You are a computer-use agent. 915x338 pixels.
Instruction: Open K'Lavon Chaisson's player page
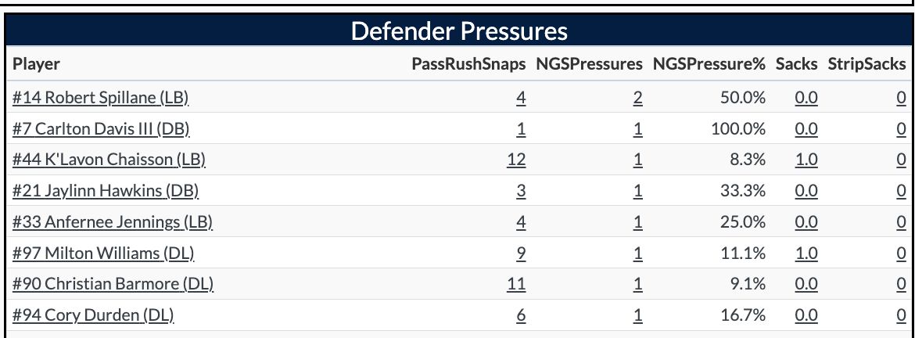(109, 160)
